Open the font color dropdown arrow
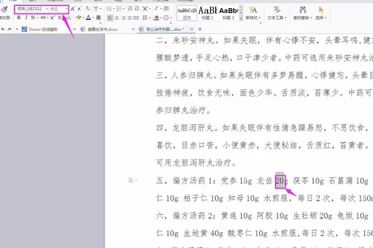The image size is (373, 248). pyautogui.click(x=93, y=18)
